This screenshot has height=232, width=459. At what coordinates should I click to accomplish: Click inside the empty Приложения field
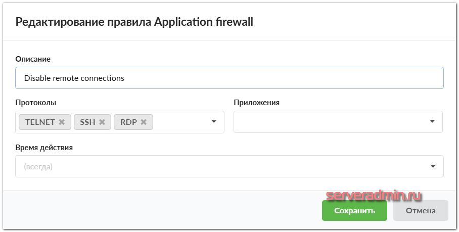point(329,122)
